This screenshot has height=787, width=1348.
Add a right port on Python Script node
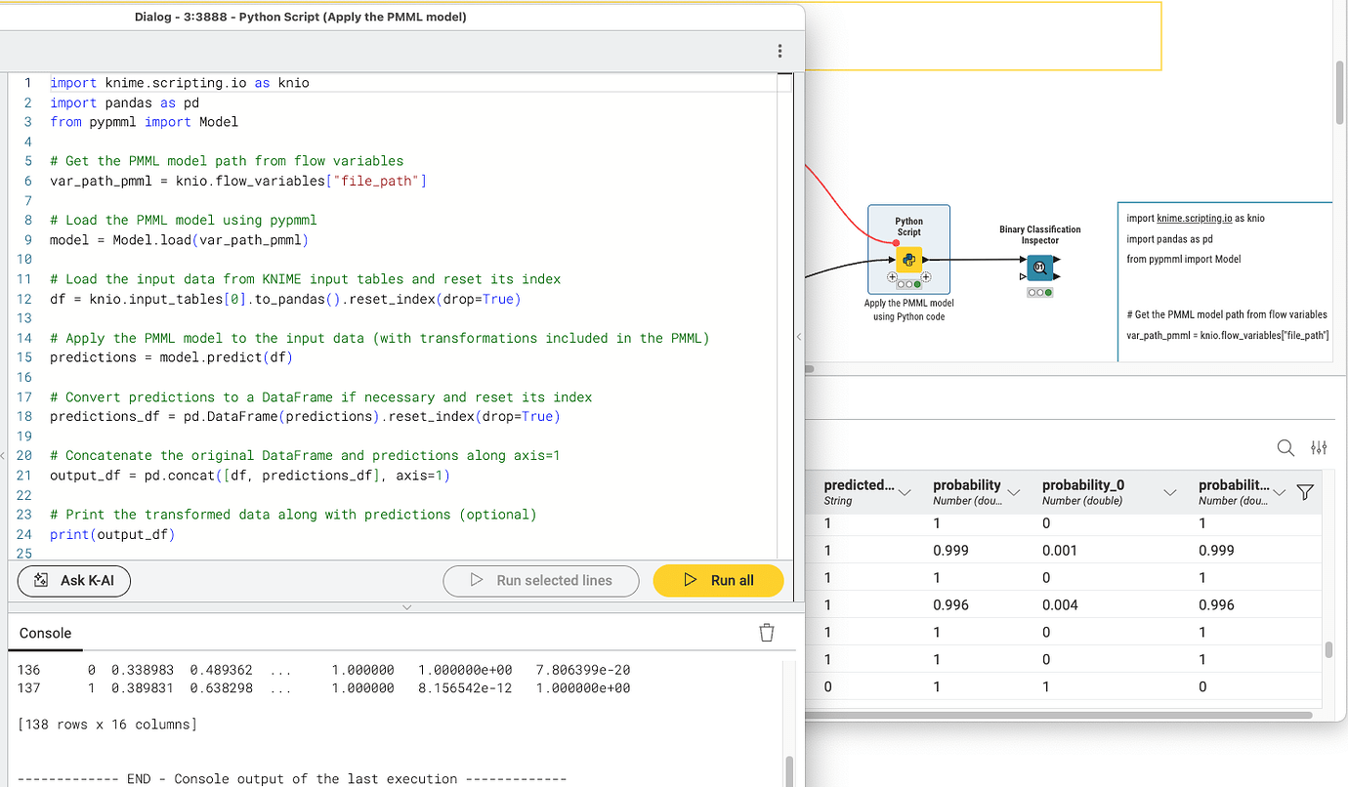926,277
